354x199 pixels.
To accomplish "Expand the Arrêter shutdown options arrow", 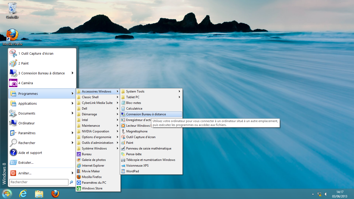I will 73,173.
